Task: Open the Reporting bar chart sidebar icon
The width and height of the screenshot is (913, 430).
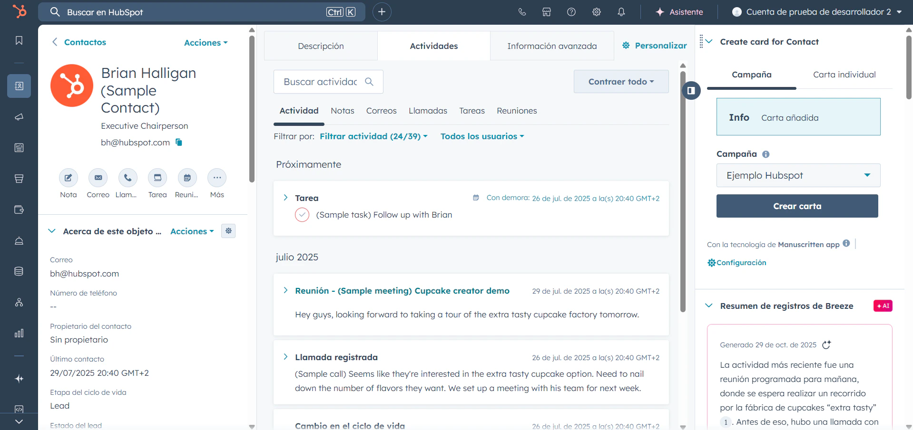Action: (19, 333)
